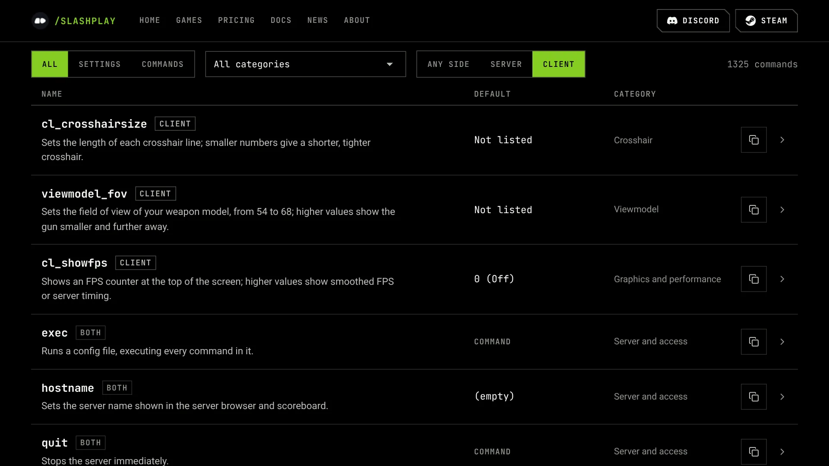Viewport: 829px width, 466px height.
Task: Filter by SETTINGS type
Action: [x=100, y=64]
